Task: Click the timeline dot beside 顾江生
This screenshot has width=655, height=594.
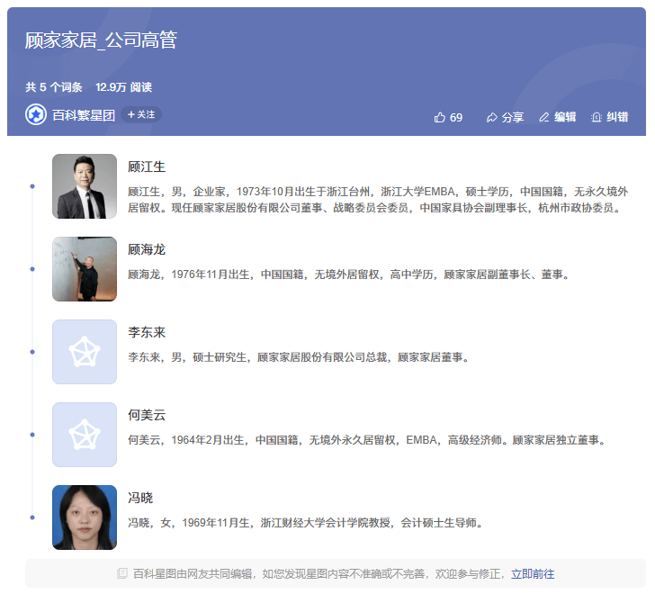Action: click(32, 186)
